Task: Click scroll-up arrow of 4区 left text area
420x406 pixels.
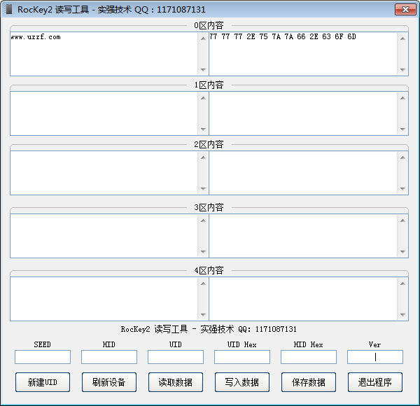Action: (x=203, y=283)
